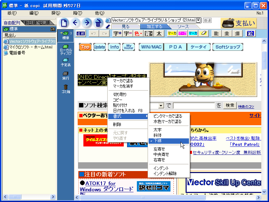This screenshot has height=202, width=269.
Task: Uncheck 下線 underline in the submenu
Action: (x=168, y=141)
